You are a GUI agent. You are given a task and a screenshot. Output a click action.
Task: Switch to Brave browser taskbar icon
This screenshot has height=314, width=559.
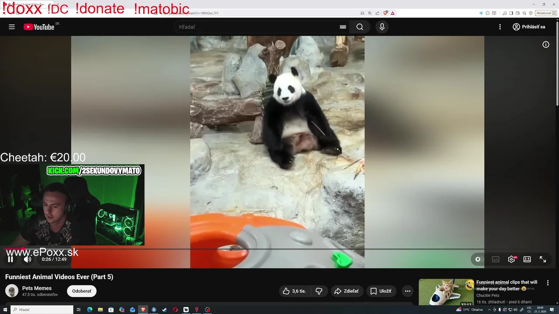coord(143,310)
